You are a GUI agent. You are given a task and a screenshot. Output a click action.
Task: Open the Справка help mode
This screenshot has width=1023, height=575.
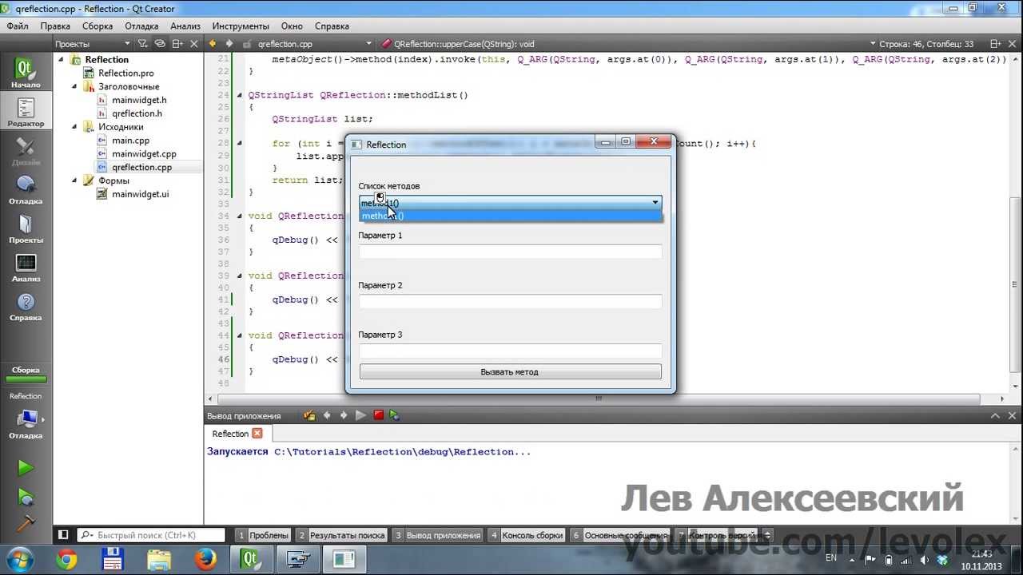pyautogui.click(x=26, y=306)
